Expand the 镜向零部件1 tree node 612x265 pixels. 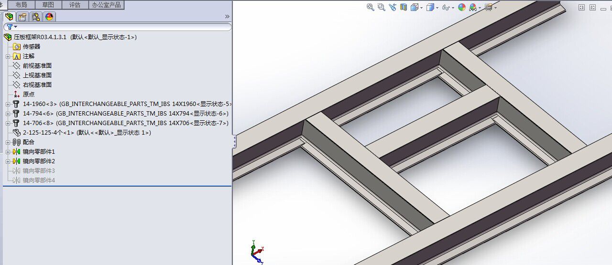8,152
